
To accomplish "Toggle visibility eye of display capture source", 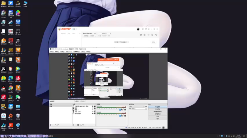I will (x=93, y=113).
